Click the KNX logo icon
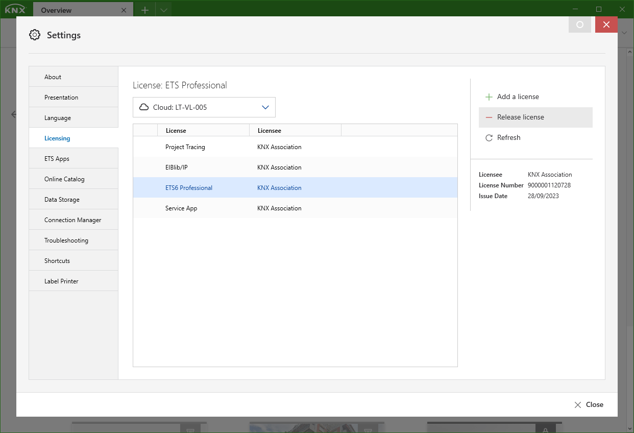Image resolution: width=634 pixels, height=433 pixels. coord(15,9)
